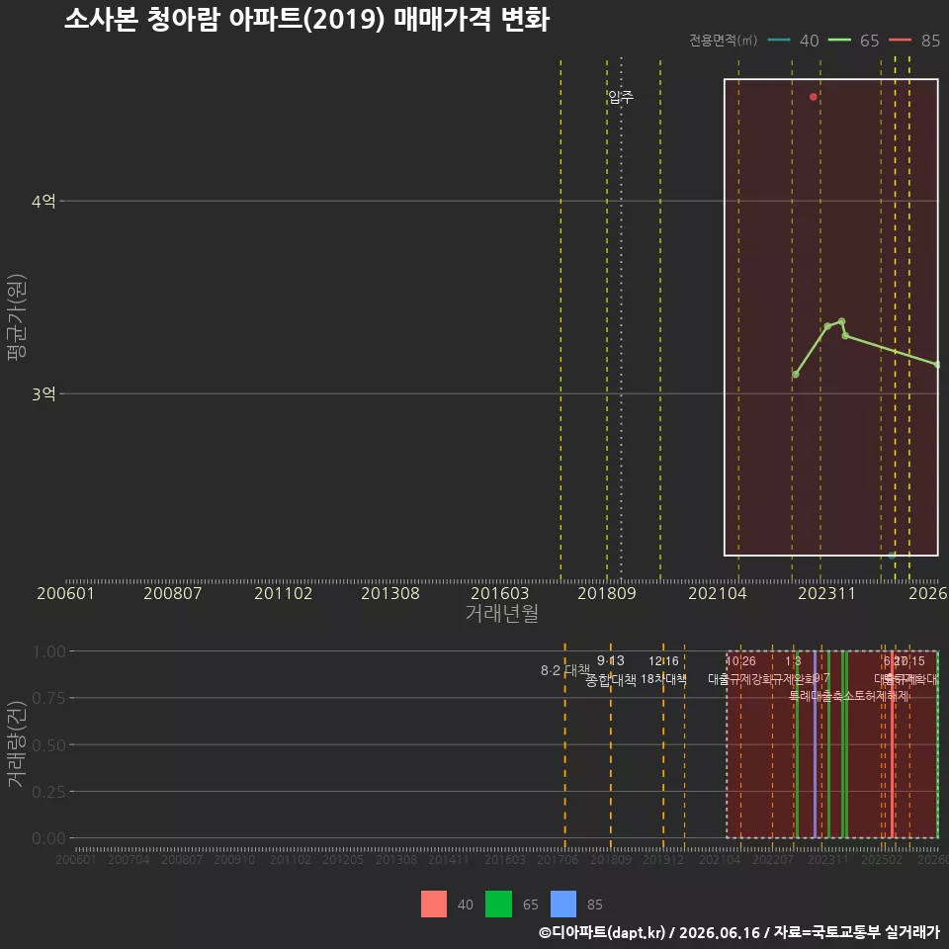
Task: Select the highest point on the green 65㎡ line
Action: coord(841,321)
